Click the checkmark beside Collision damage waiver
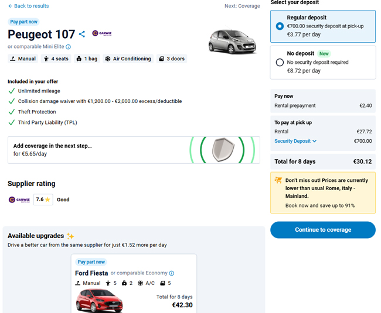The width and height of the screenshot is (381, 313). [x=11, y=101]
